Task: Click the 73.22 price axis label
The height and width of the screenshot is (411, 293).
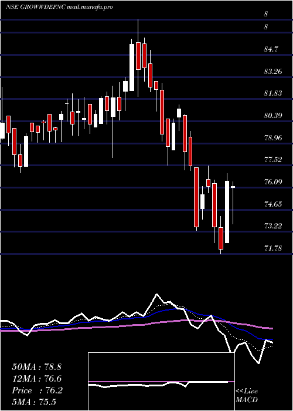Action: point(274,225)
